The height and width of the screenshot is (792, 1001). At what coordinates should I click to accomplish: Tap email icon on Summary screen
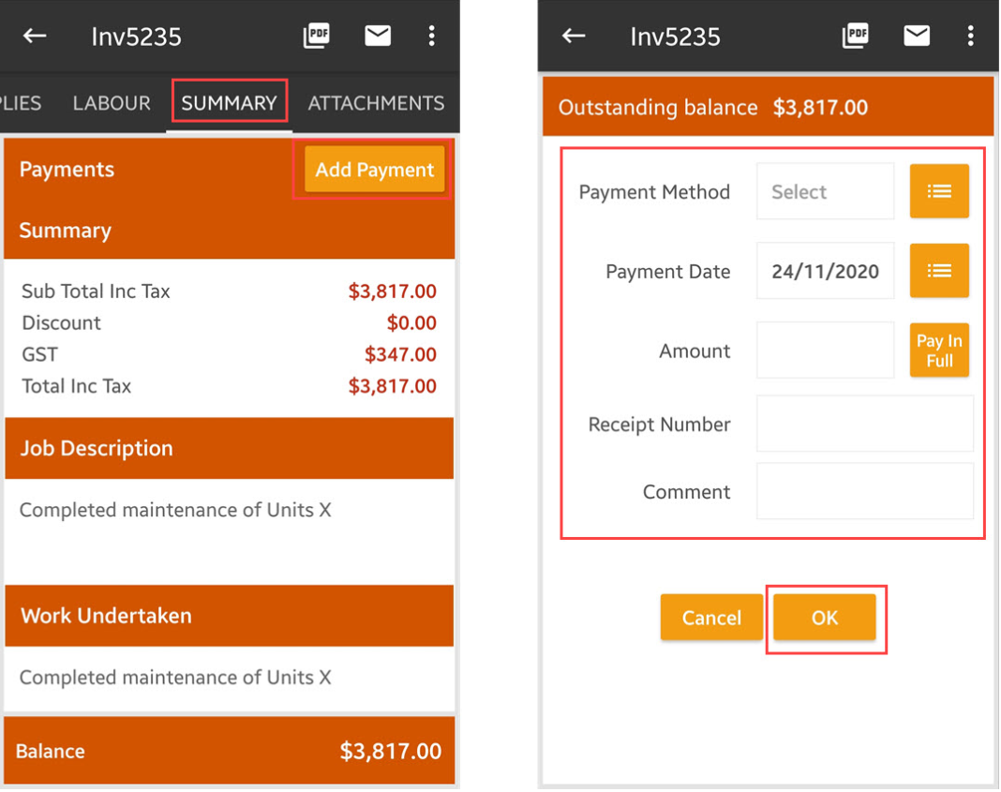[378, 37]
